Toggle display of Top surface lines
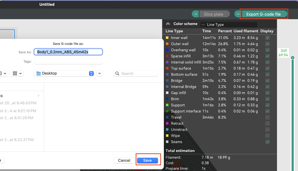Viewport: 298px width, 171px height. 267,68
